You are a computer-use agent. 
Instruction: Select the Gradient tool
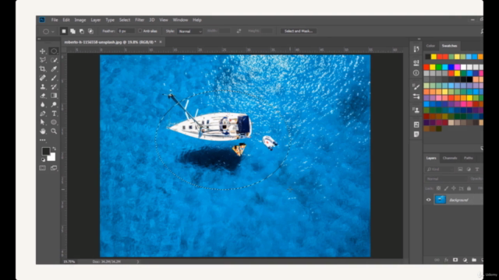coord(54,96)
